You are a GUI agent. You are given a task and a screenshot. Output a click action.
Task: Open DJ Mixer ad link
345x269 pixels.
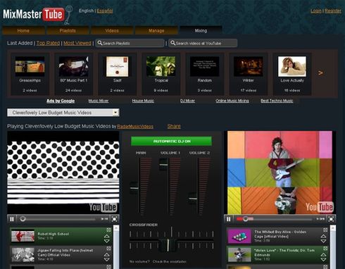(187, 101)
